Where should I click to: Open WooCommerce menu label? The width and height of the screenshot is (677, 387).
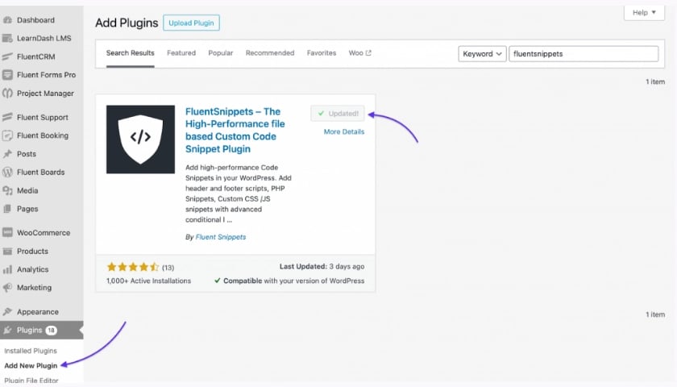44,232
